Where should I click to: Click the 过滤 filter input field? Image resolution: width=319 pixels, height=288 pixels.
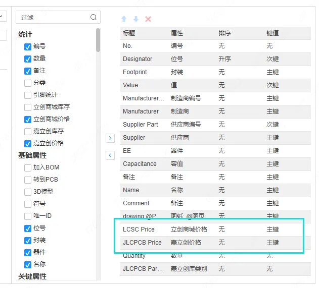pos(53,17)
